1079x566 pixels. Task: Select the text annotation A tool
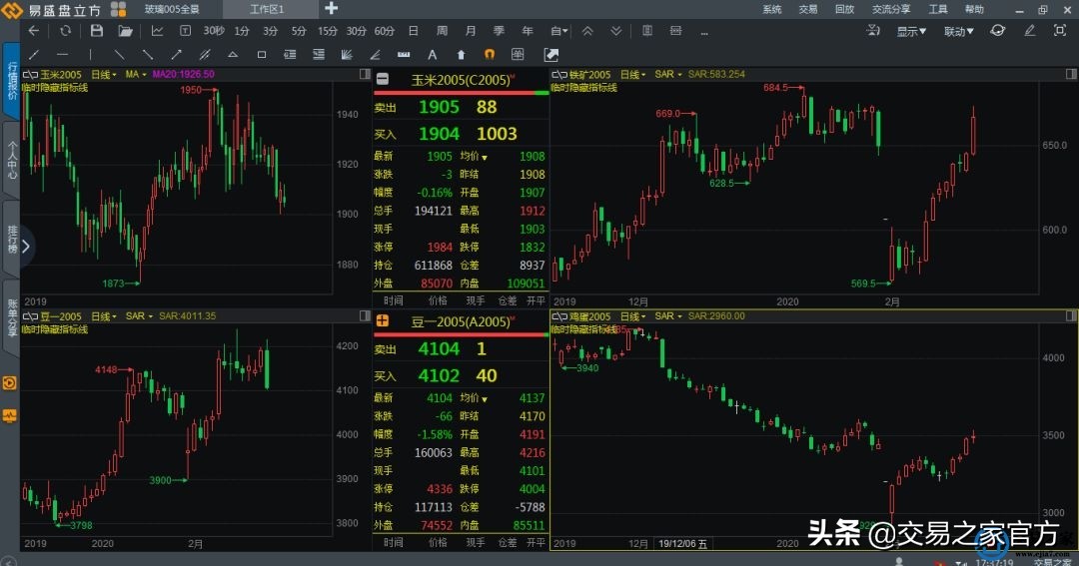[x=433, y=54]
